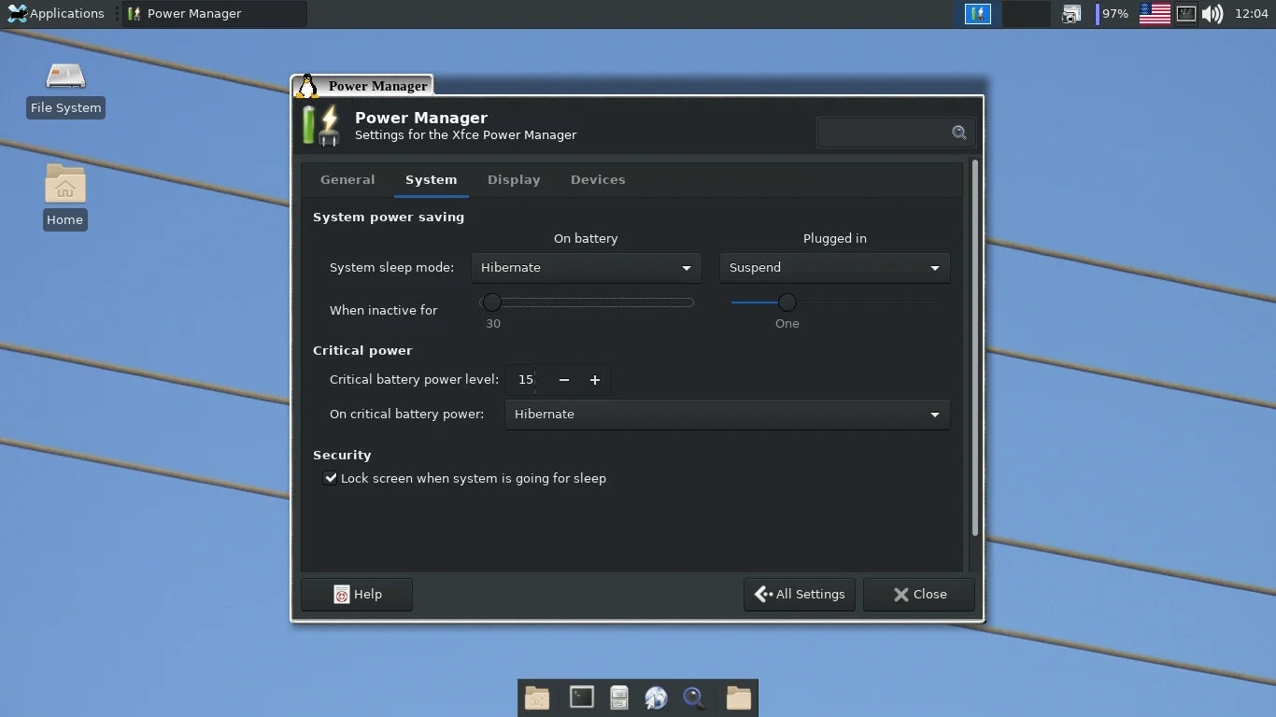Click the show-desktop folder icon at dock's left end

pos(537,697)
